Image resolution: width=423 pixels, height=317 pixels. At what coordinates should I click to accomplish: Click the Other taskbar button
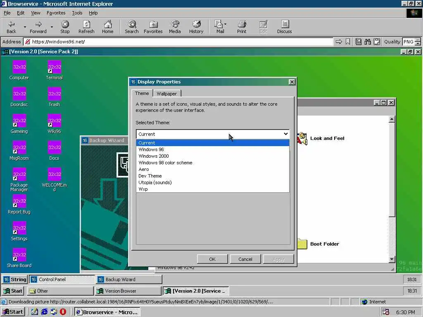click(x=60, y=291)
